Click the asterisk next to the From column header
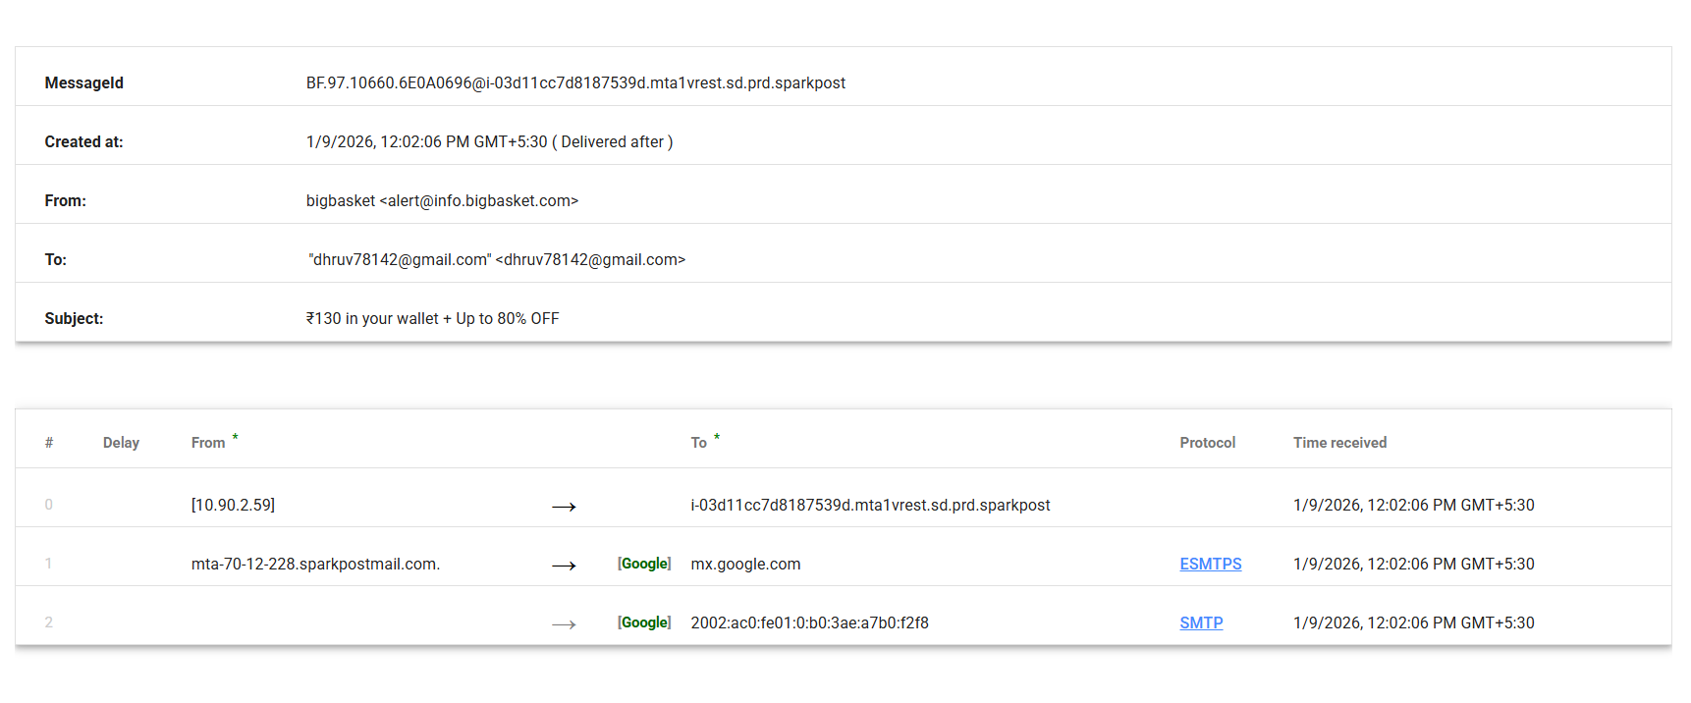 click(235, 438)
